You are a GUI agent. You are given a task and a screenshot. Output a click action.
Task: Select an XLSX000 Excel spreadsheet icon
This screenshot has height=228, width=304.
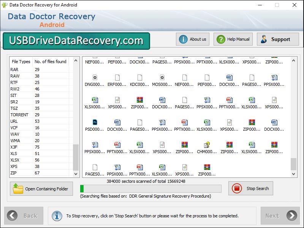95,101
